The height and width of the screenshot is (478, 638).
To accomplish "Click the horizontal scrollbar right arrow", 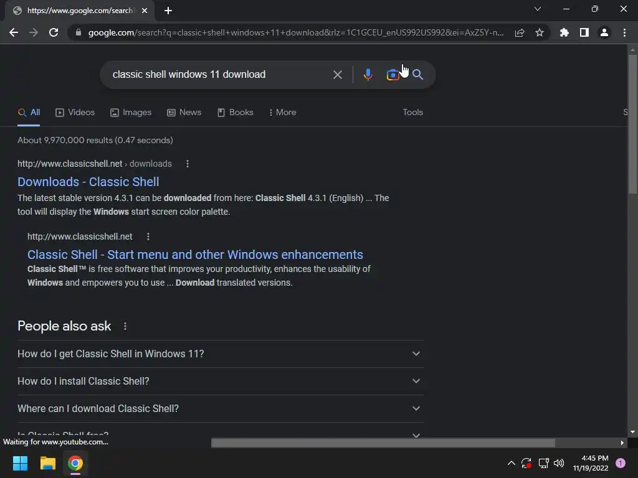I will 622,443.
